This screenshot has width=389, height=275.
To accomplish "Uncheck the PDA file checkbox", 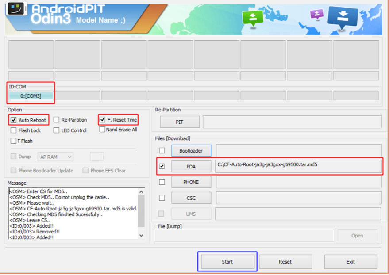I will (x=162, y=166).
